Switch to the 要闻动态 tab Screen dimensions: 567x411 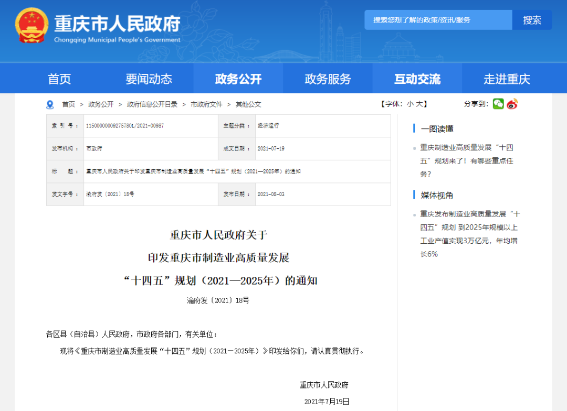coord(149,78)
